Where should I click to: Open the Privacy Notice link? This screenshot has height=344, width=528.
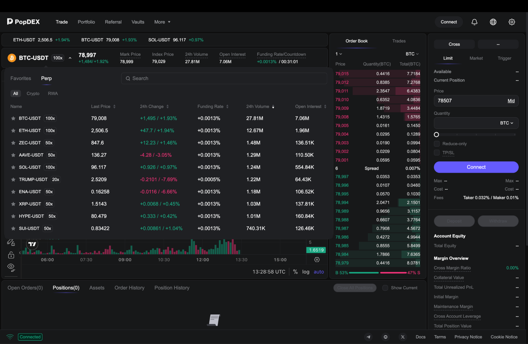[x=468, y=337]
